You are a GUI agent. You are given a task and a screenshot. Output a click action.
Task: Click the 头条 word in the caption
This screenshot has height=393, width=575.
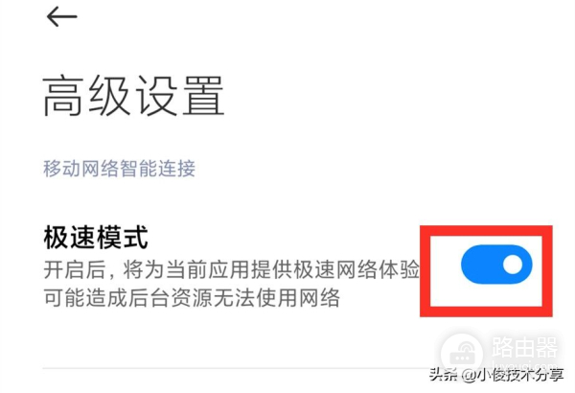pos(444,375)
